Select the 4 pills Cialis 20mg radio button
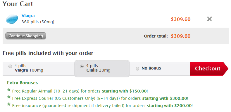The width and height of the screenshot is (231, 112). pos(82,66)
